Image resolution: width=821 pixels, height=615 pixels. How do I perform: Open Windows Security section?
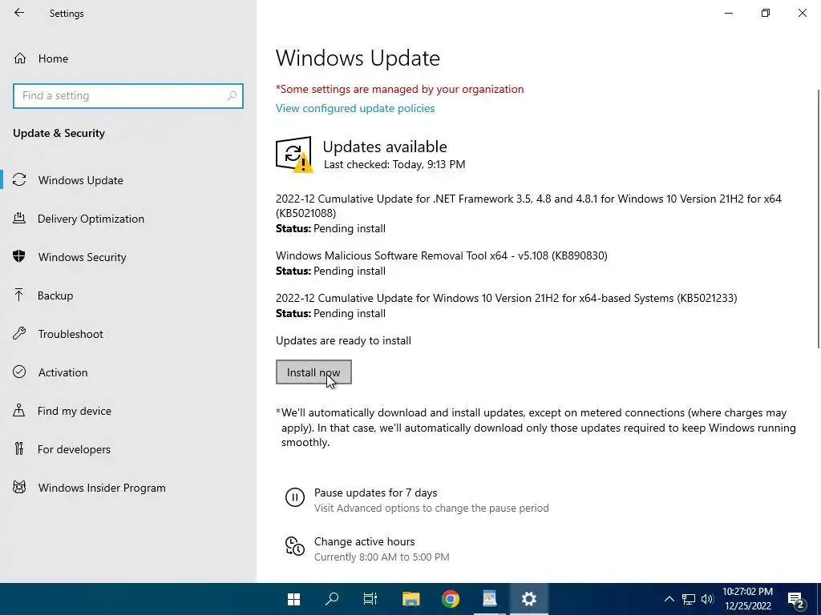tap(128, 257)
